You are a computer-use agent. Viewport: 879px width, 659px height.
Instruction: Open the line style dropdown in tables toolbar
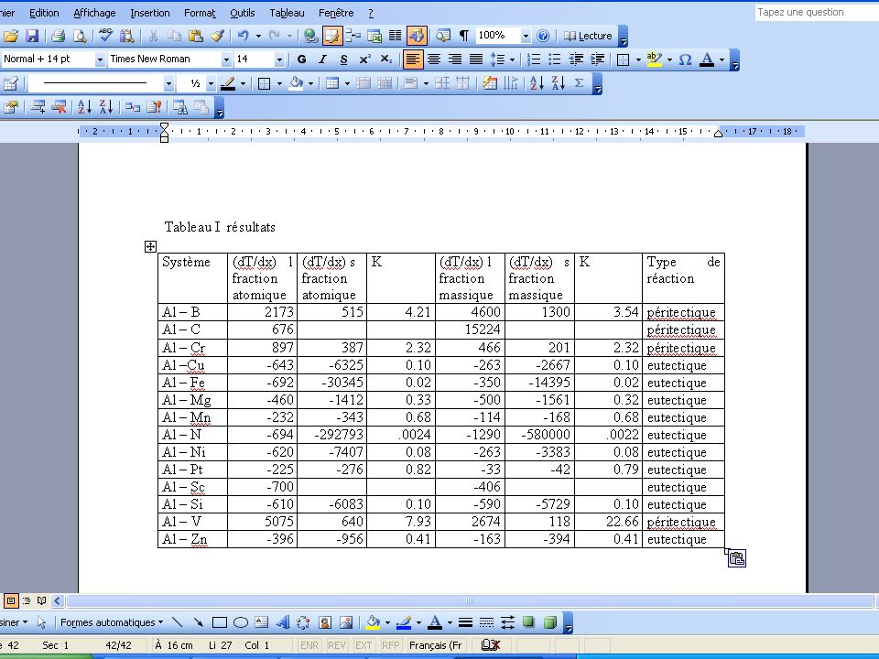[x=168, y=83]
